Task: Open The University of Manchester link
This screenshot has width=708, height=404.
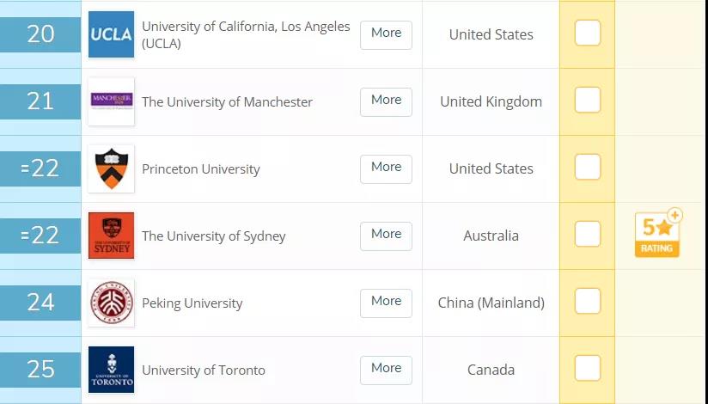Action: (x=227, y=102)
